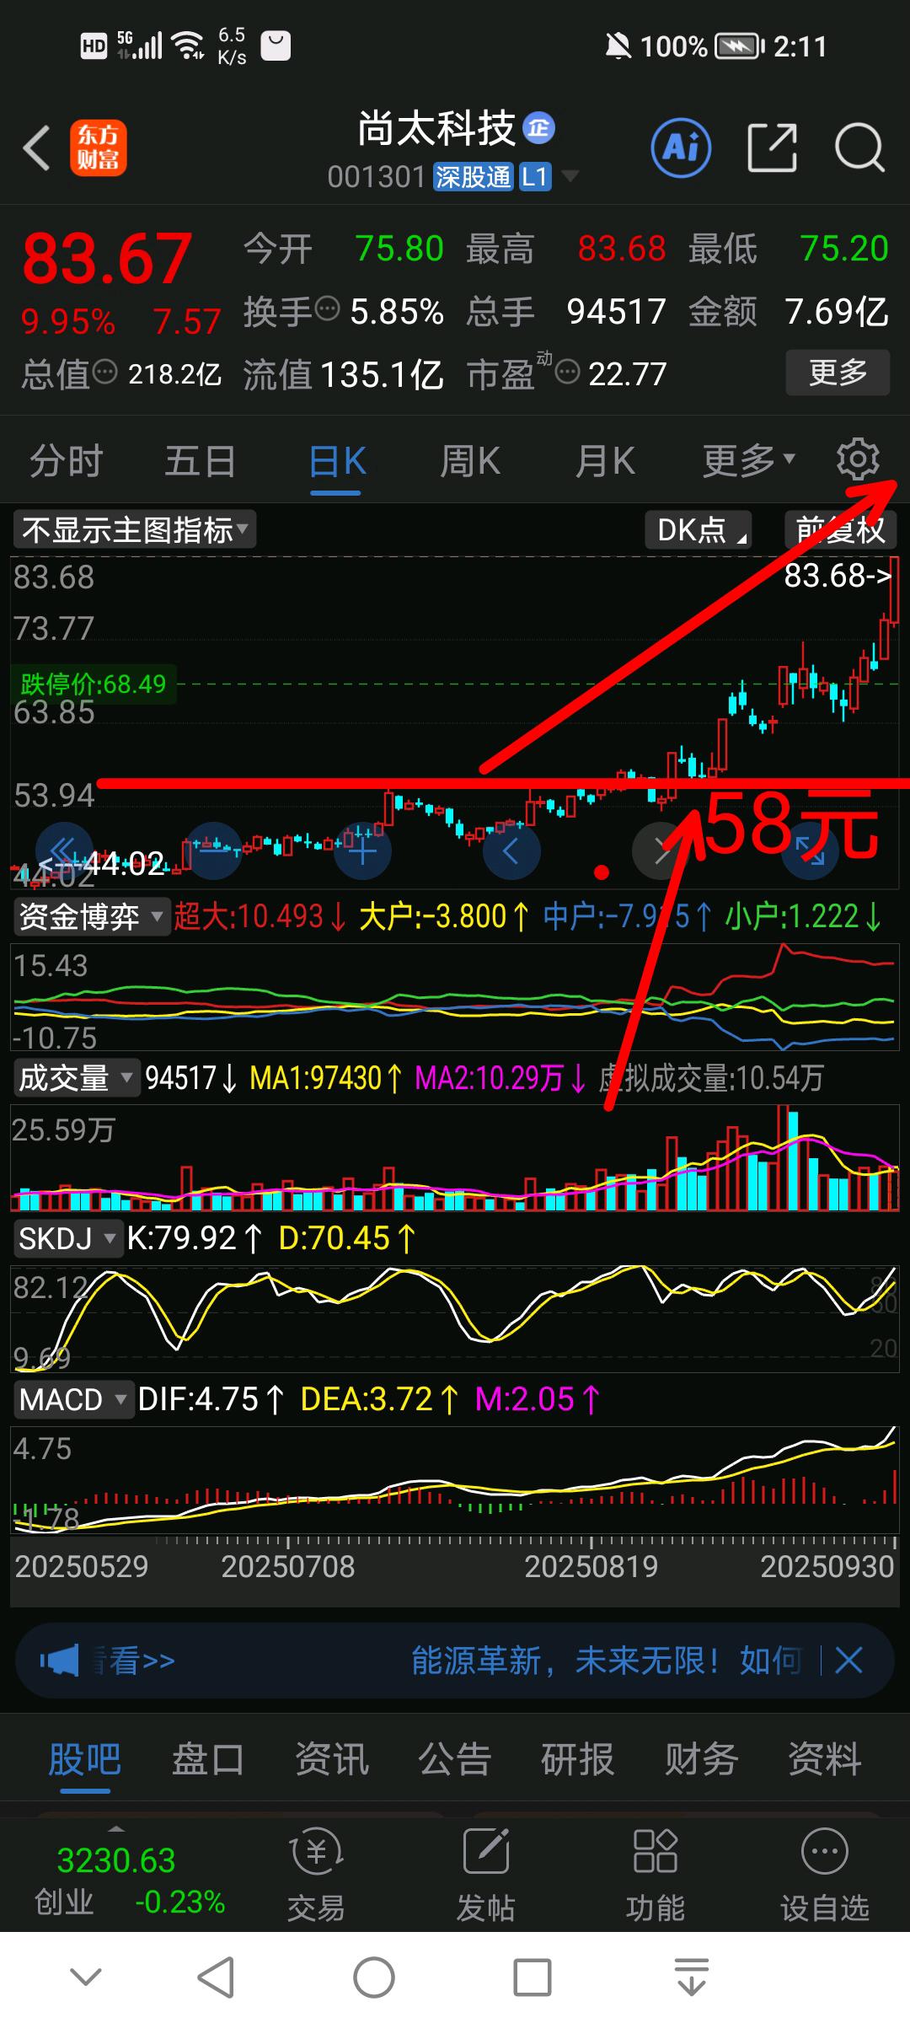Tap hide navigation bar chevron
Screen dimensions: 910x2023
[86, 1977]
